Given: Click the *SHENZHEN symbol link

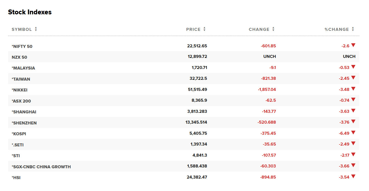Looking at the screenshot, I should coord(24,123).
